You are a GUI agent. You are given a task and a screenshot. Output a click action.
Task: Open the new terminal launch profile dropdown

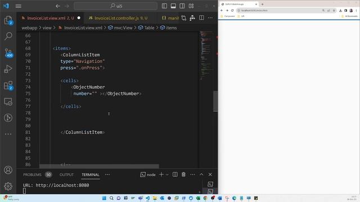coord(167,175)
